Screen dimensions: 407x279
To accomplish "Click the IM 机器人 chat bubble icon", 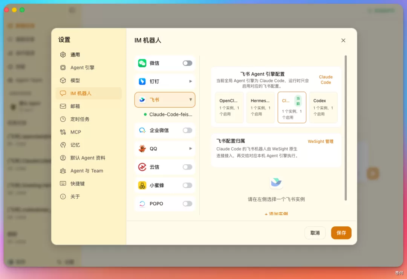I will 63,93.
